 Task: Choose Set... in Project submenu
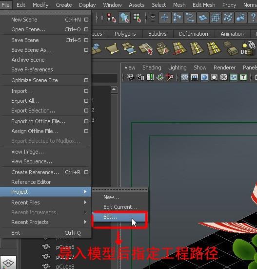tap(120, 217)
